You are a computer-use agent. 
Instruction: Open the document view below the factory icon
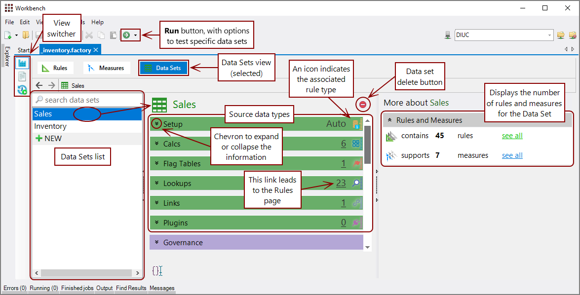(x=22, y=75)
